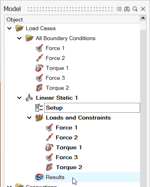Select the Setup item
150x187 pixels.
(54, 108)
